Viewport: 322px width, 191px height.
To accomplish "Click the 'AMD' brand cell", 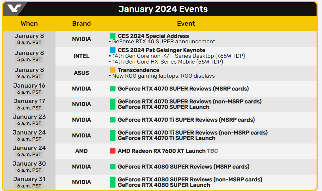I will pyautogui.click(x=81, y=151).
